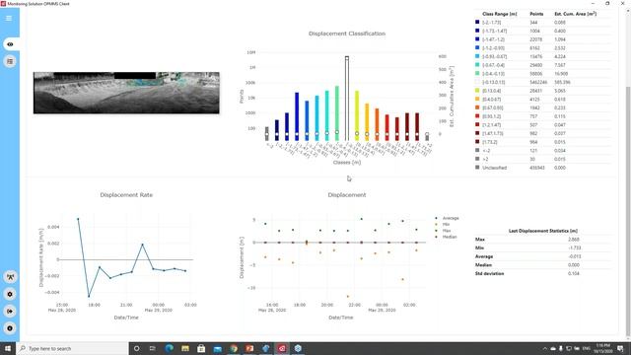Image resolution: width=631 pixels, height=355 pixels.
Task: Toggle Max series in Displacement legend
Action: [x=443, y=231]
